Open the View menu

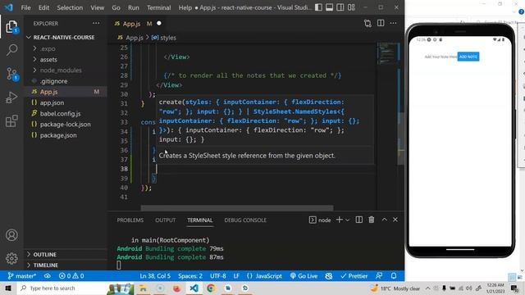pyautogui.click(x=98, y=7)
